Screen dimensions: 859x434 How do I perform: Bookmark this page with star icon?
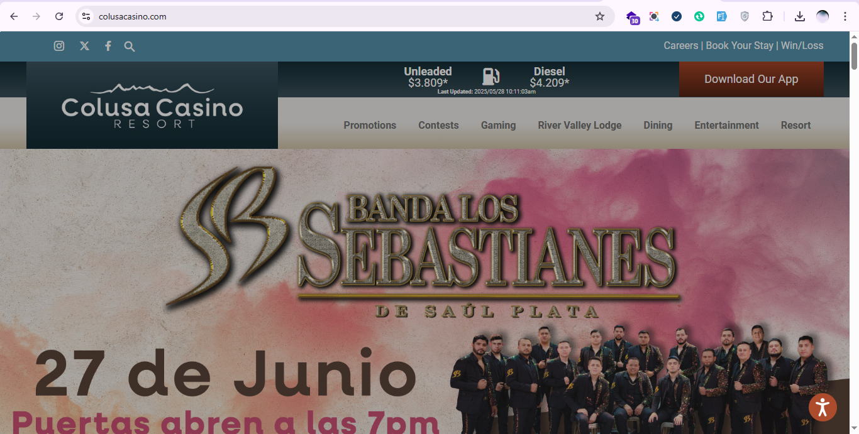(600, 16)
